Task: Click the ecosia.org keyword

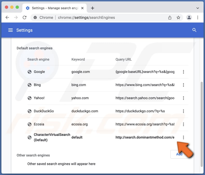Action: click(x=79, y=124)
